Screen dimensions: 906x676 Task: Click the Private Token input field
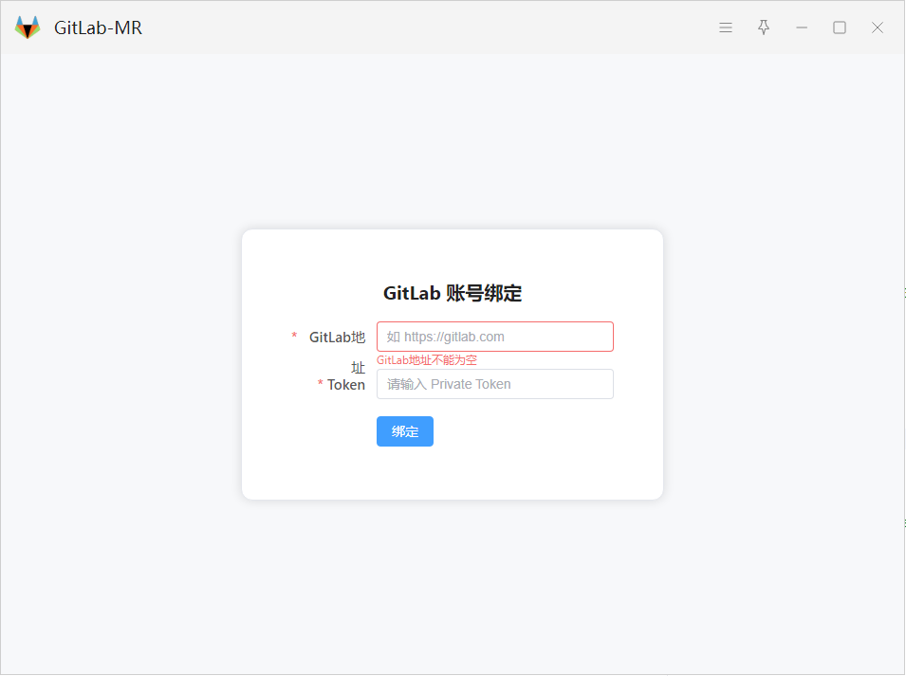495,384
